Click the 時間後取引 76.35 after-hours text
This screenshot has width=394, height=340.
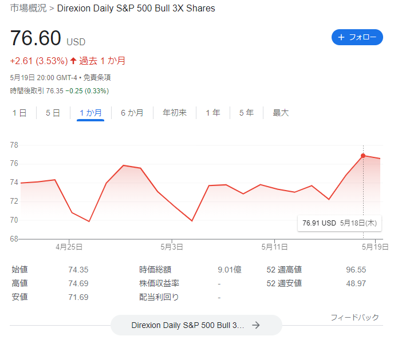coord(37,90)
